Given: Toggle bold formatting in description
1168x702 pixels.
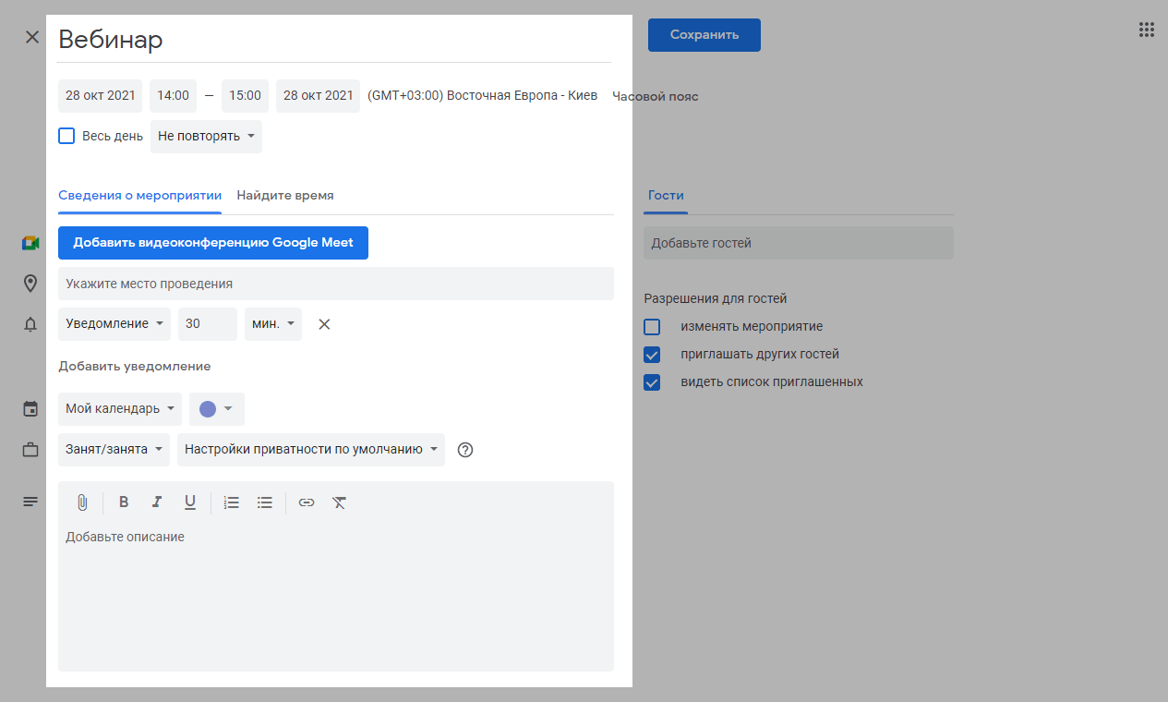Looking at the screenshot, I should (124, 502).
